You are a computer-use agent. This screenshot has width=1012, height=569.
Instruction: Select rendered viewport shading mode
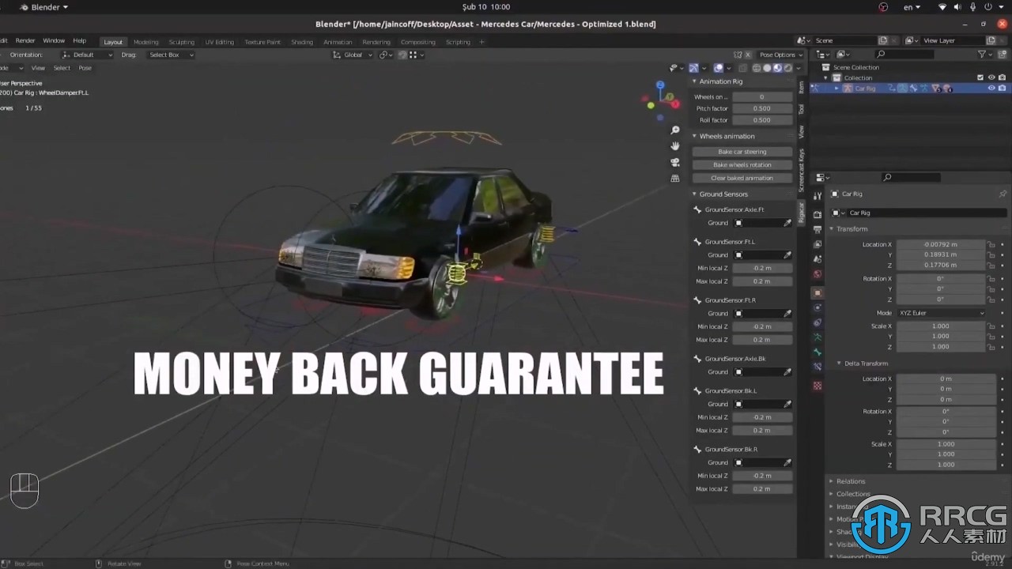point(787,68)
